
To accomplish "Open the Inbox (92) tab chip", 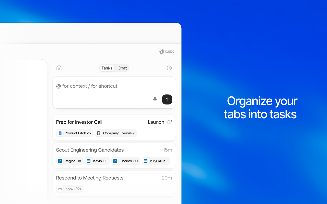I will pos(69,189).
